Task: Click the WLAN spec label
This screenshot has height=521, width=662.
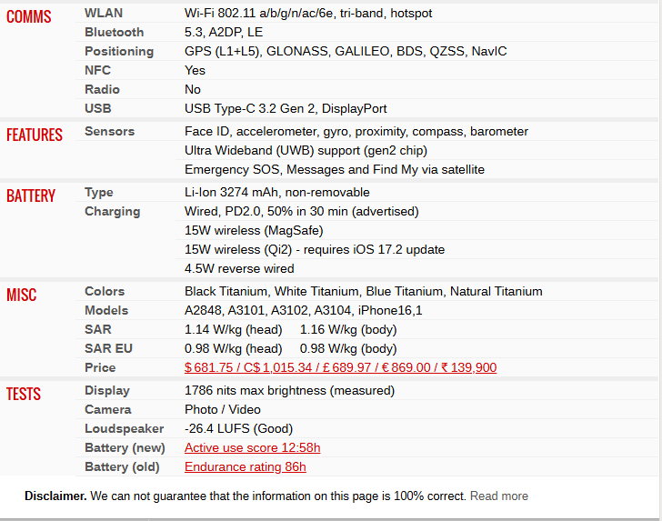Action: pos(104,14)
